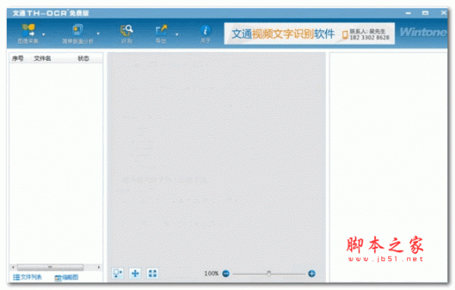The height and width of the screenshot is (290, 455).
Task: Open the 文通视频文字识别软件 banner
Action: tap(309, 33)
